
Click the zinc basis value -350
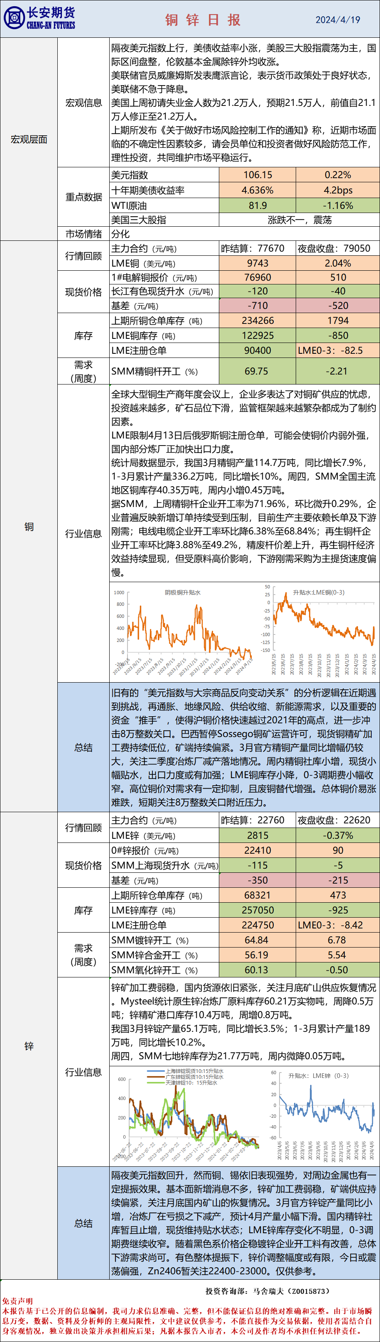point(257,880)
